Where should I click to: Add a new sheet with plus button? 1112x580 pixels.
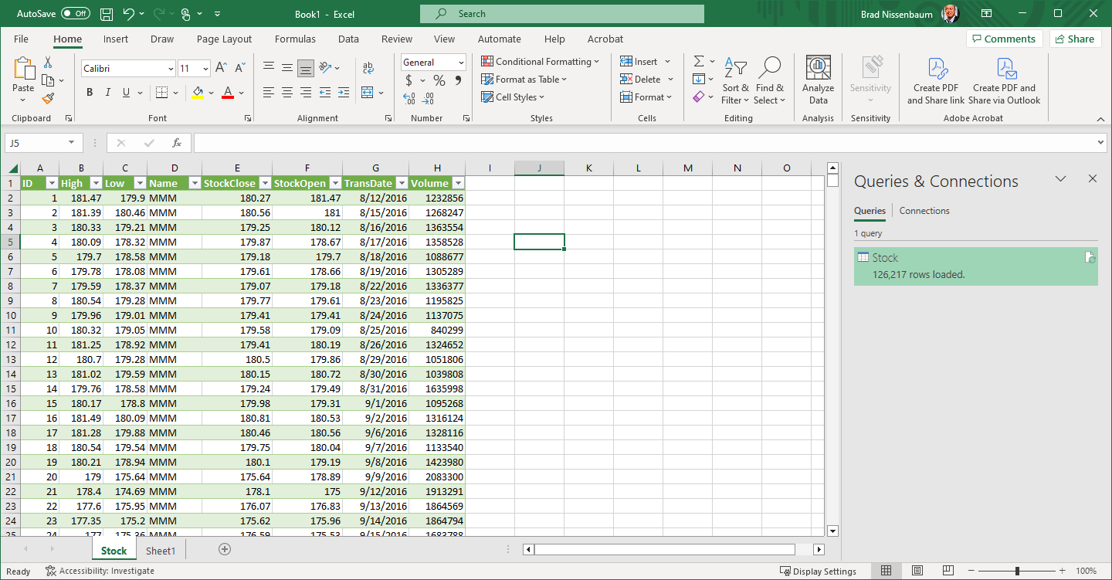click(x=225, y=549)
